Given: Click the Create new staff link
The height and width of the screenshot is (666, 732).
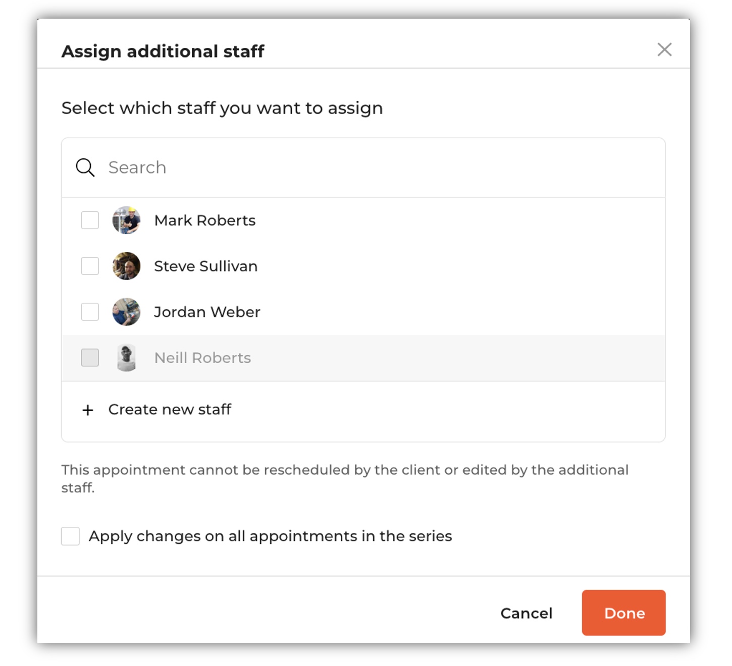Looking at the screenshot, I should 170,409.
